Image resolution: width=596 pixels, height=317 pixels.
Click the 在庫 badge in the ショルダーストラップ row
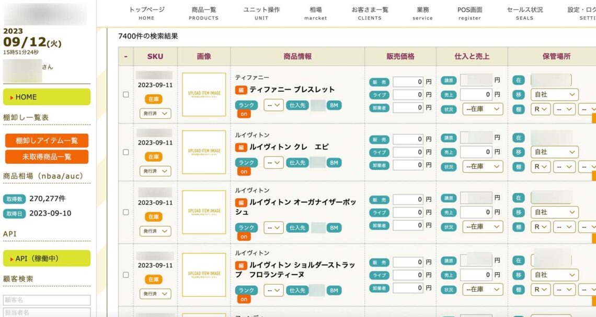154,279
